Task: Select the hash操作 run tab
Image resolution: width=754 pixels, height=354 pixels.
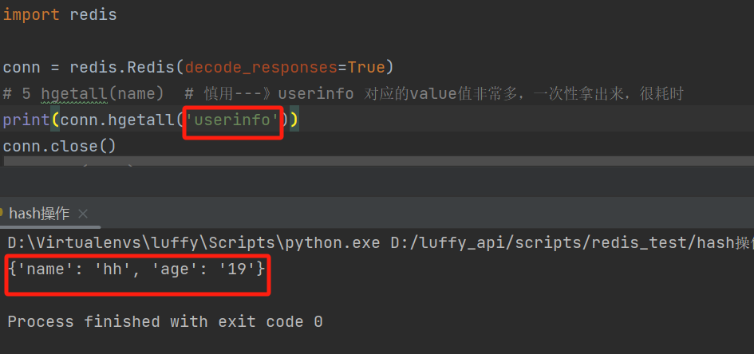Action: click(x=38, y=214)
